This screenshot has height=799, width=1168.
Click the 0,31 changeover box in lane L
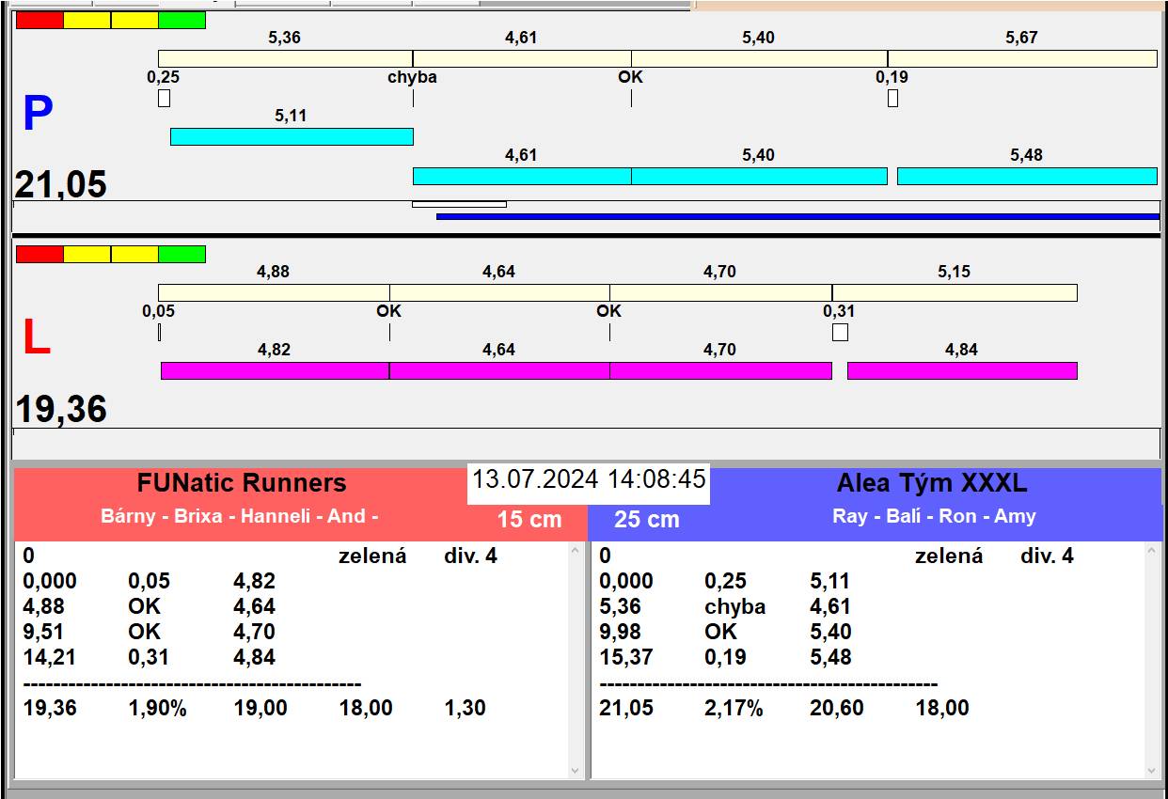(840, 332)
